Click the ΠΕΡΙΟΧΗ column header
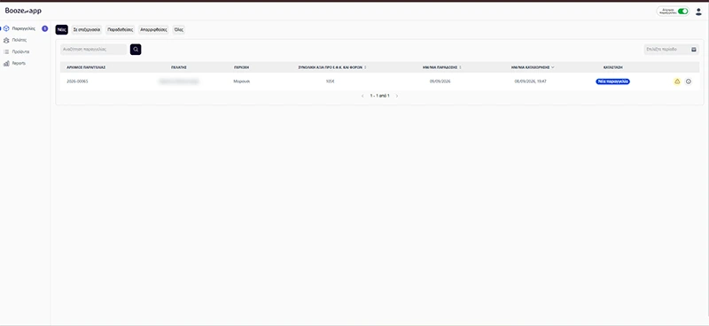Viewport: 709px width, 326px height. (x=241, y=67)
